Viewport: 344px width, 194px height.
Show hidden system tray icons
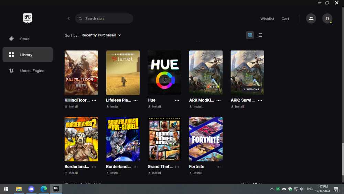tap(272, 189)
